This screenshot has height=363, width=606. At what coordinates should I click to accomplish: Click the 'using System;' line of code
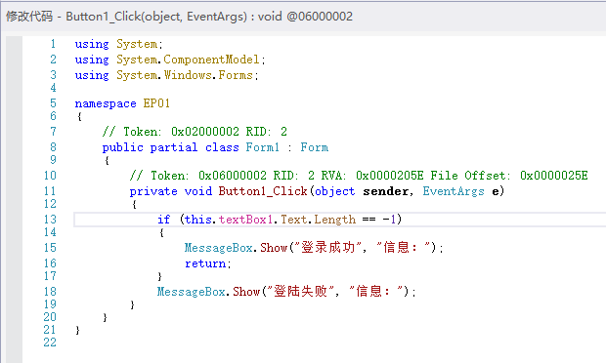pos(119,44)
